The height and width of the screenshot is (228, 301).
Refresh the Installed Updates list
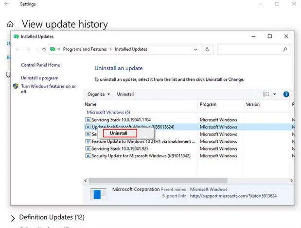(207, 49)
